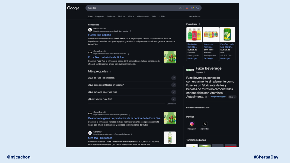Open three-dot menu of coca-cola.com ad
Image resolution: width=290 pixels, height=163 pixels.
pos(130,31)
